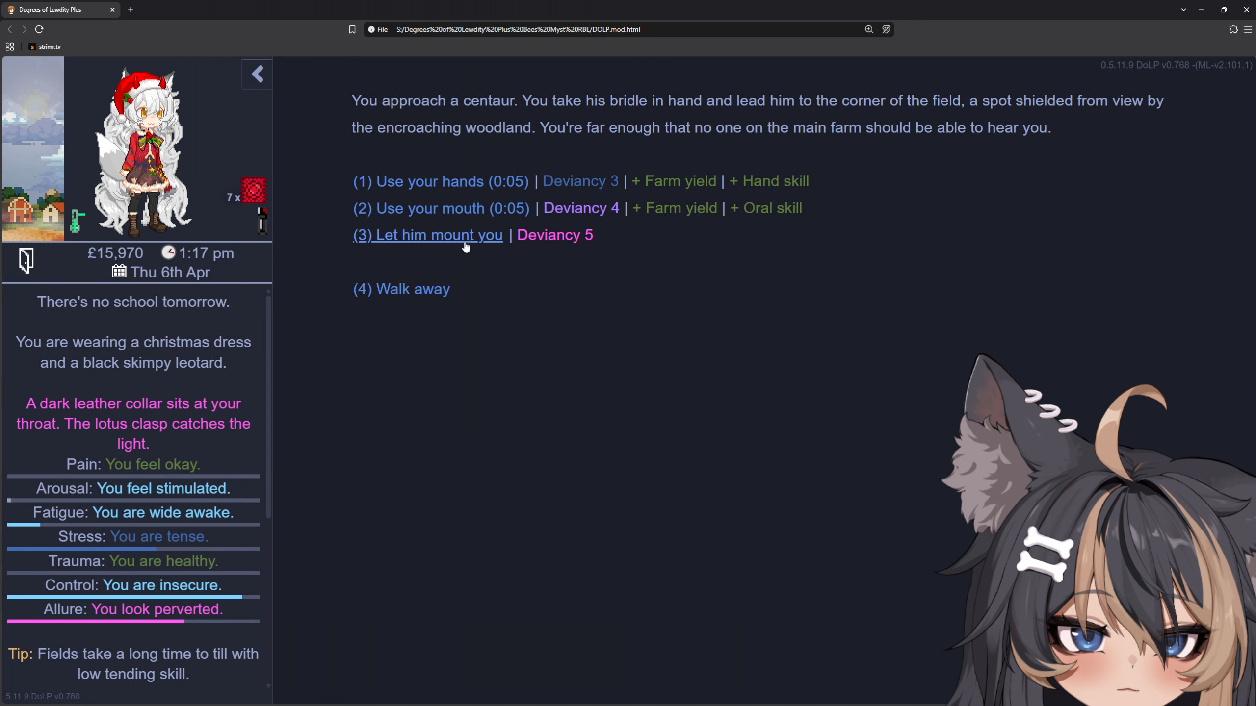Click the "7 x" counter text

coord(233,197)
